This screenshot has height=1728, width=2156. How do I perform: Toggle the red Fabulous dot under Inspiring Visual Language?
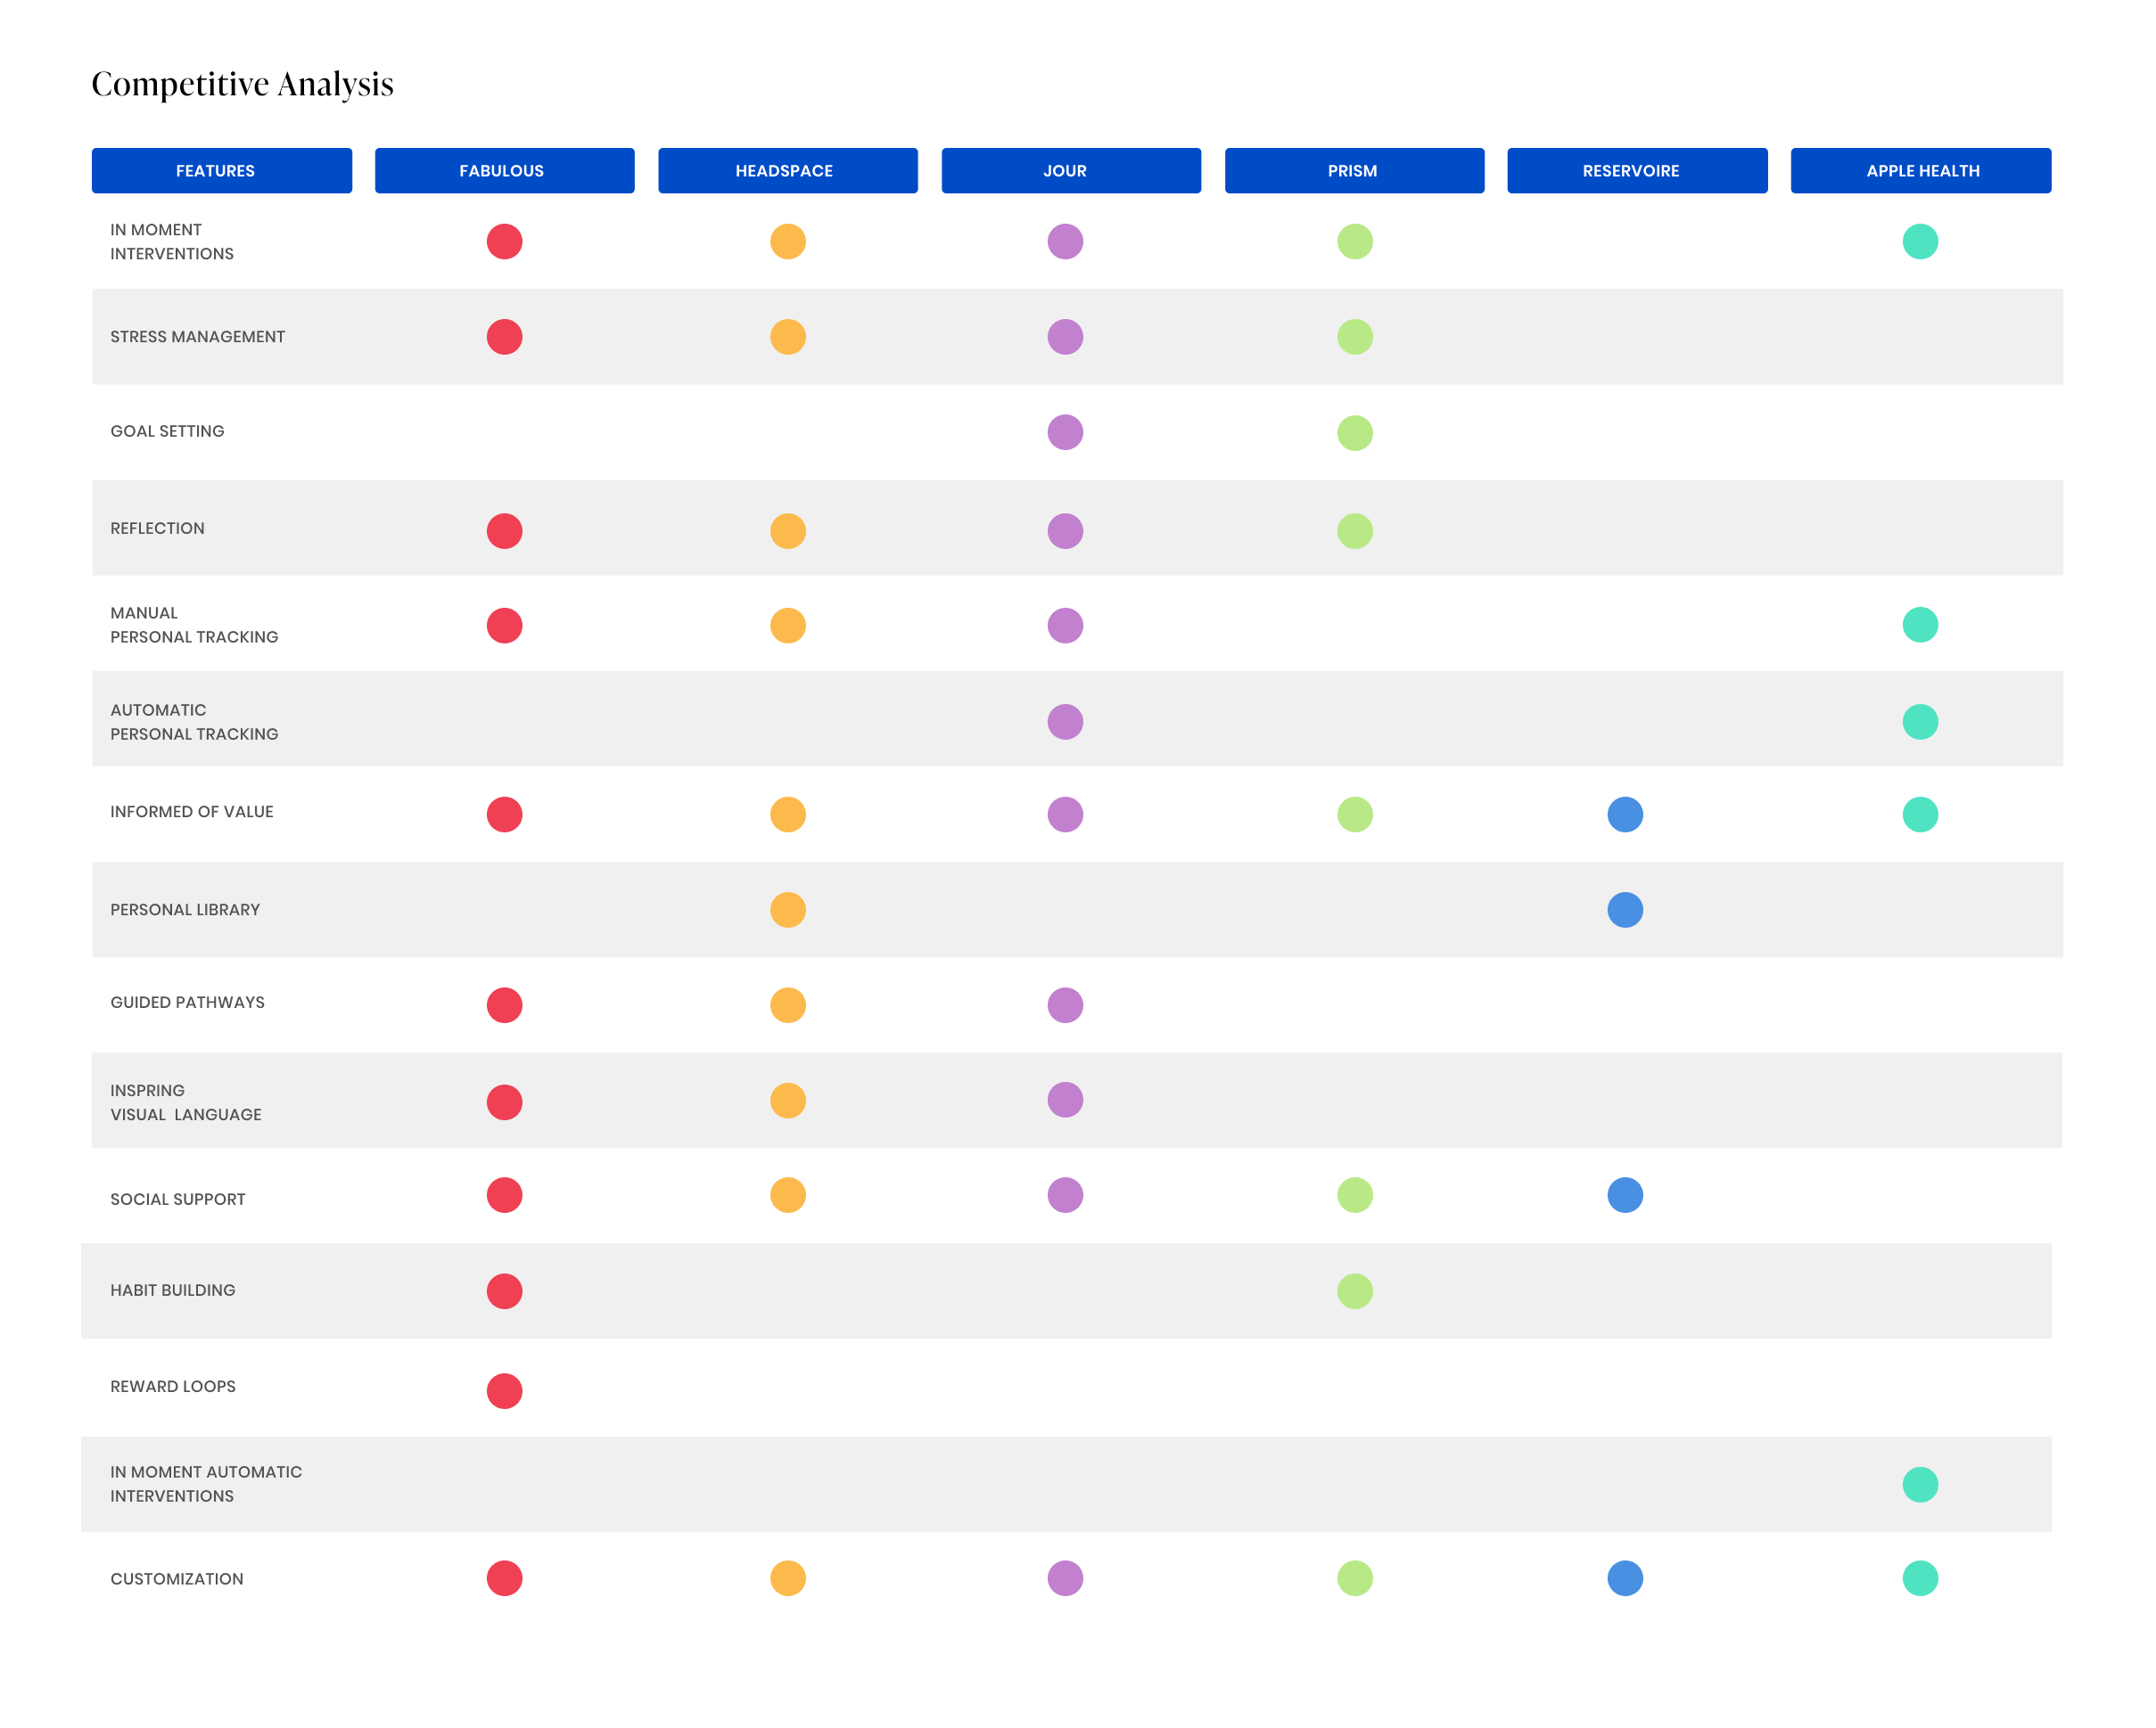click(505, 1101)
